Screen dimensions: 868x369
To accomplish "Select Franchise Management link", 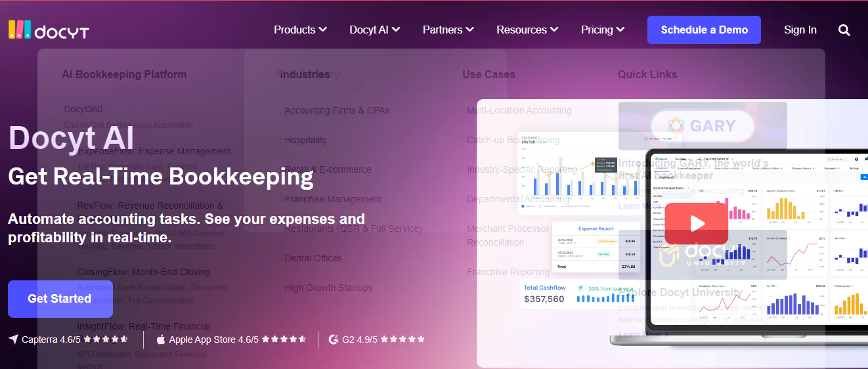I will 333,199.
